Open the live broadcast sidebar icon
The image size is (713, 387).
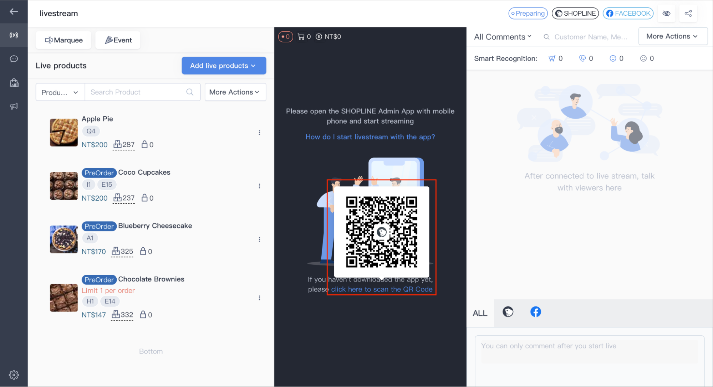tap(14, 35)
